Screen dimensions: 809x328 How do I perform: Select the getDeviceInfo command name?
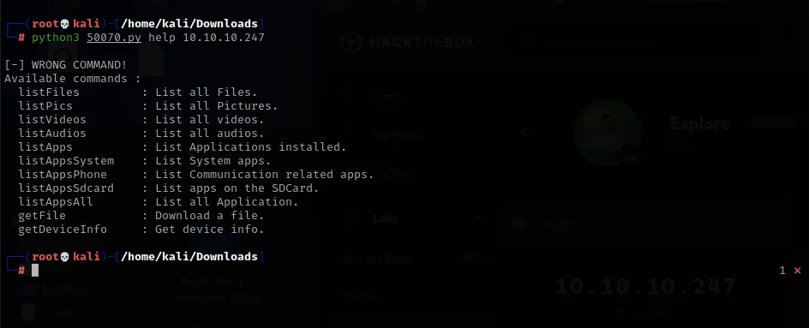(63, 230)
